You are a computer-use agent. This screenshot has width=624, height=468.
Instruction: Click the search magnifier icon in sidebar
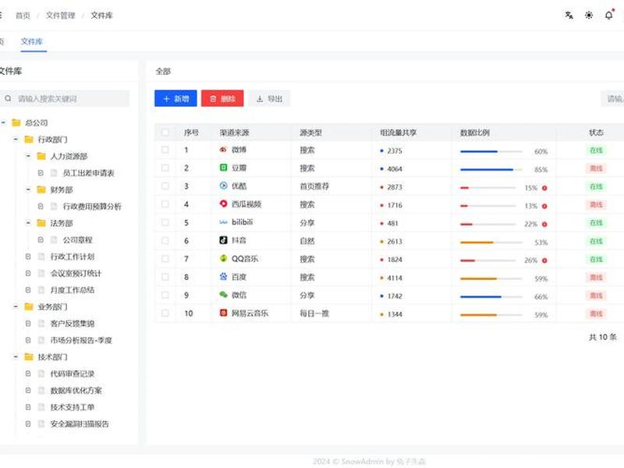pos(8,98)
